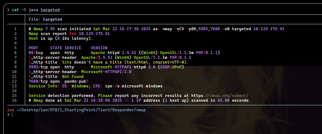Click the 'Not Found' http-title text
This screenshot has width=322, height=134.
73,77
